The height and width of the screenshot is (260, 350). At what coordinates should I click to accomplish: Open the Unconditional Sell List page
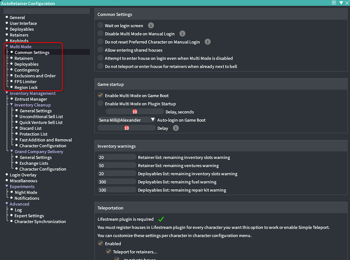41,117
